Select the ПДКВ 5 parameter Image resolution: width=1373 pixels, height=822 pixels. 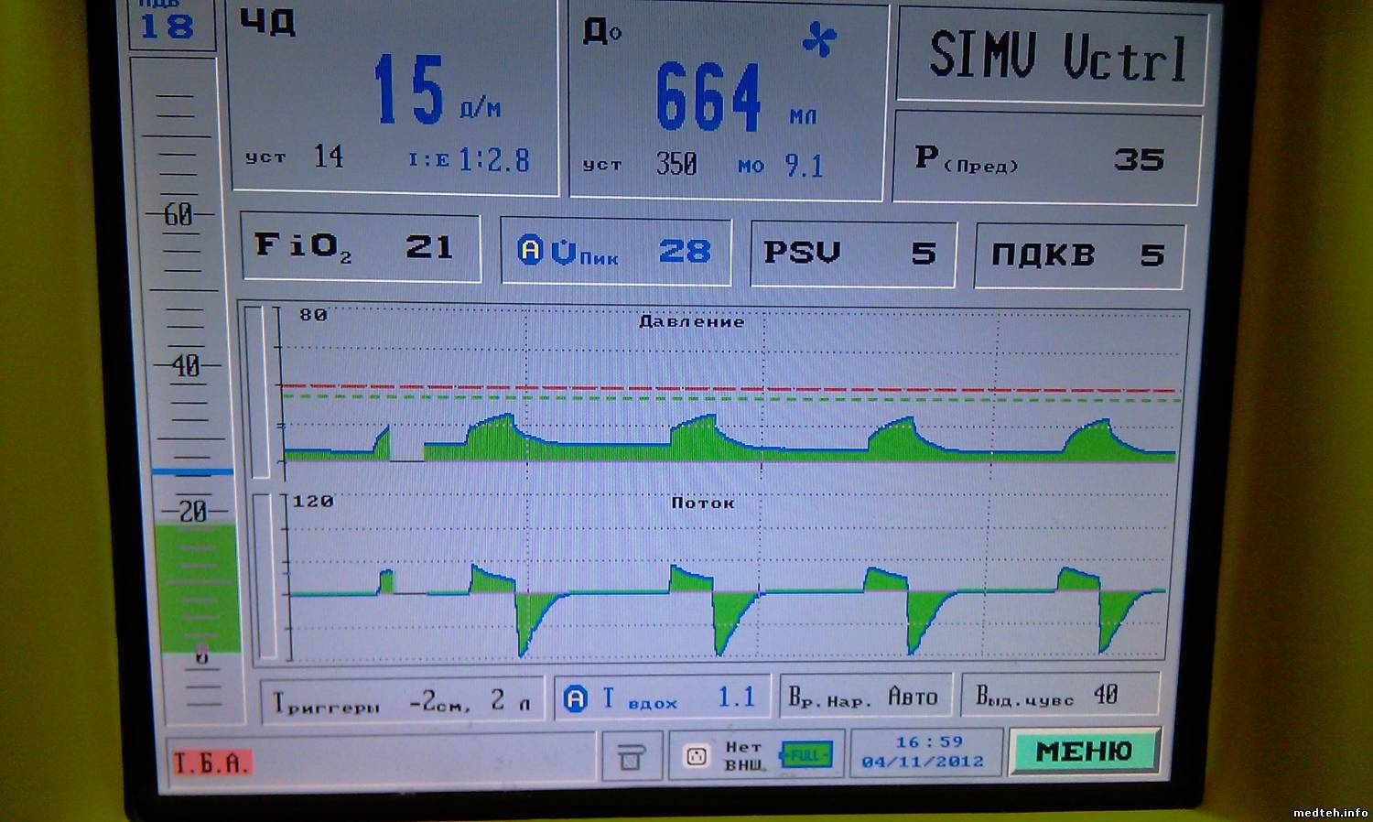point(1077,254)
